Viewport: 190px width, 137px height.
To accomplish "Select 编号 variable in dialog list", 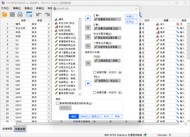I will click(66, 19).
